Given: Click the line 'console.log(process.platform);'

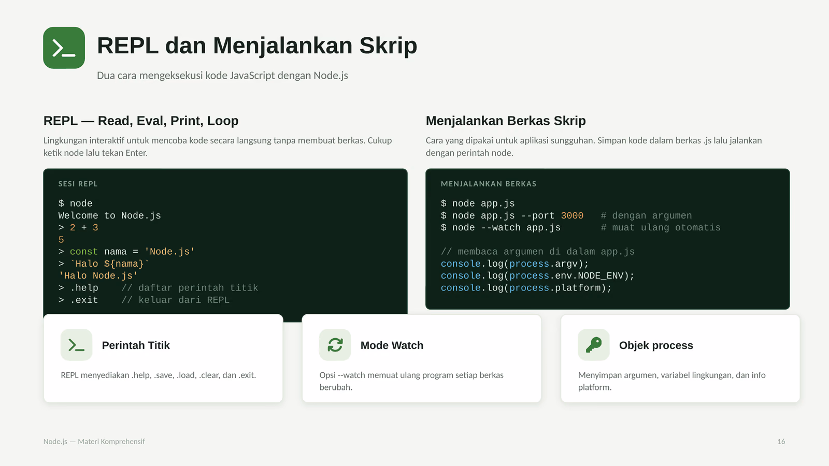Looking at the screenshot, I should (x=526, y=288).
